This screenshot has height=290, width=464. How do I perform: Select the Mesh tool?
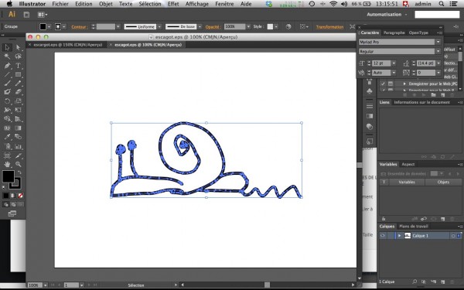pyautogui.click(x=7, y=128)
